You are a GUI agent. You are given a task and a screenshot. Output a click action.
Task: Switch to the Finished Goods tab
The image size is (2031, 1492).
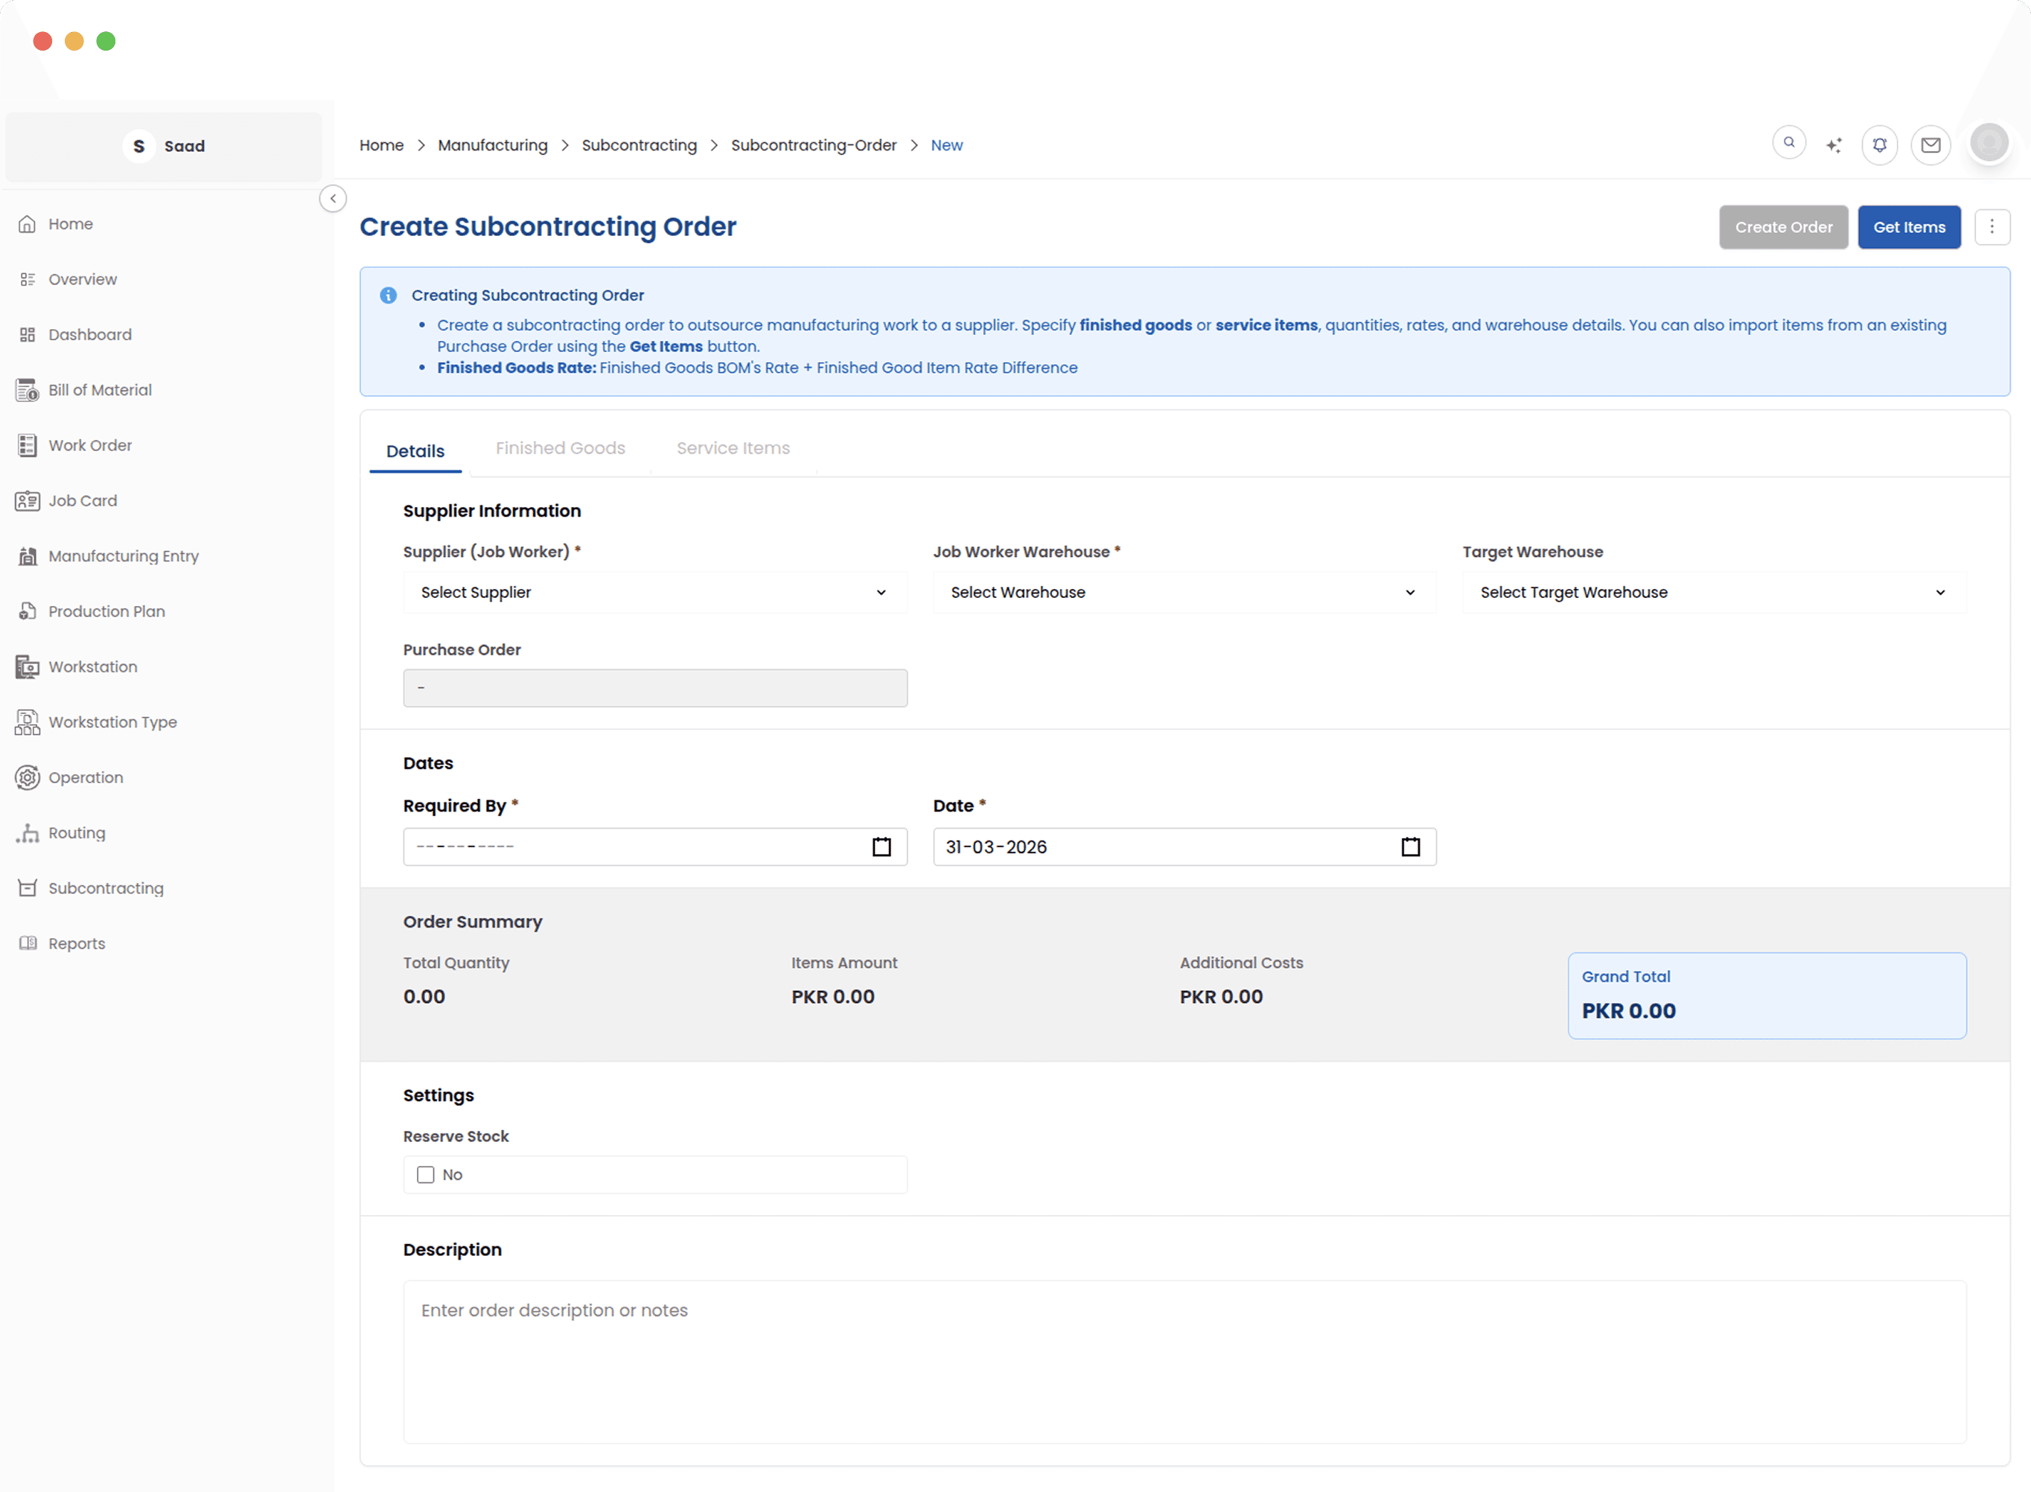click(560, 448)
